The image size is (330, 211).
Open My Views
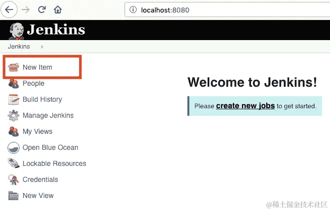click(x=38, y=131)
